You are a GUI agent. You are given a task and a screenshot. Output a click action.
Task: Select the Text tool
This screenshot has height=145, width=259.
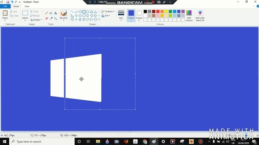pos(55,13)
